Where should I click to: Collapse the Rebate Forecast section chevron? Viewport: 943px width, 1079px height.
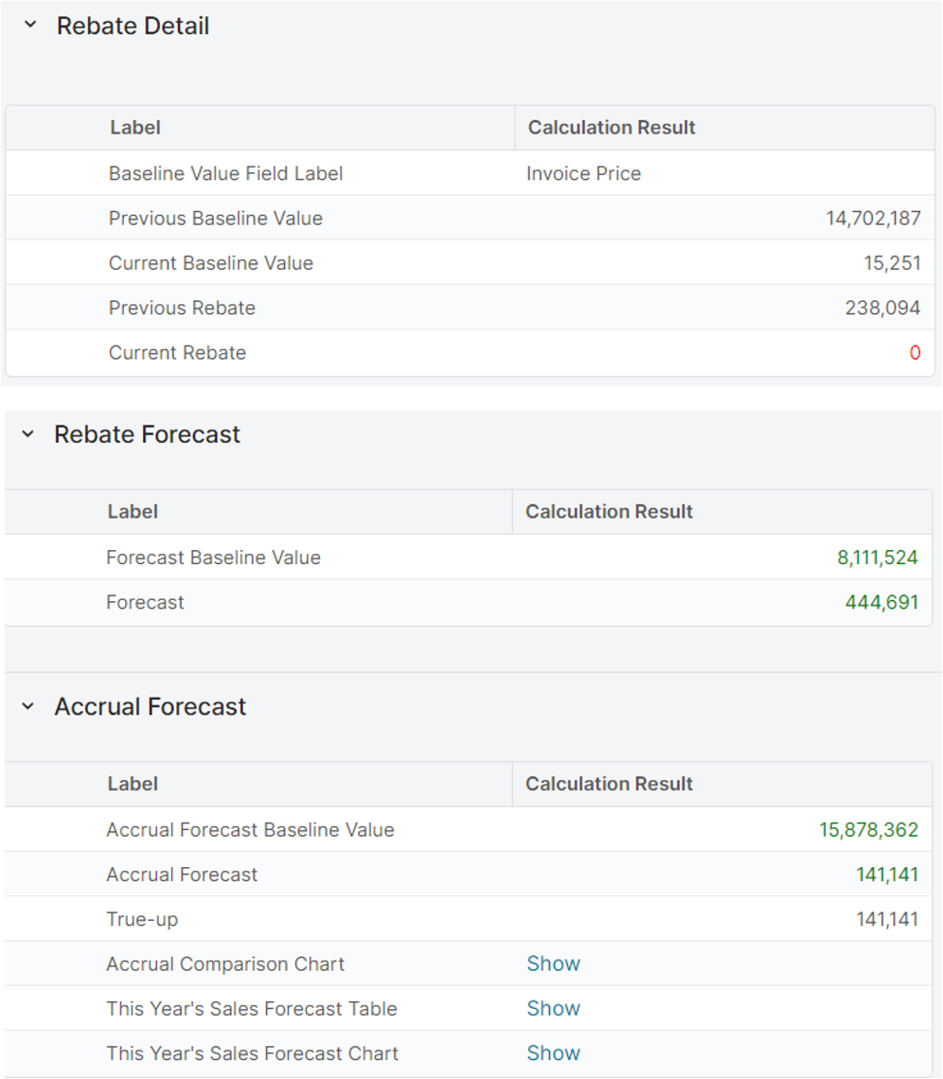28,434
